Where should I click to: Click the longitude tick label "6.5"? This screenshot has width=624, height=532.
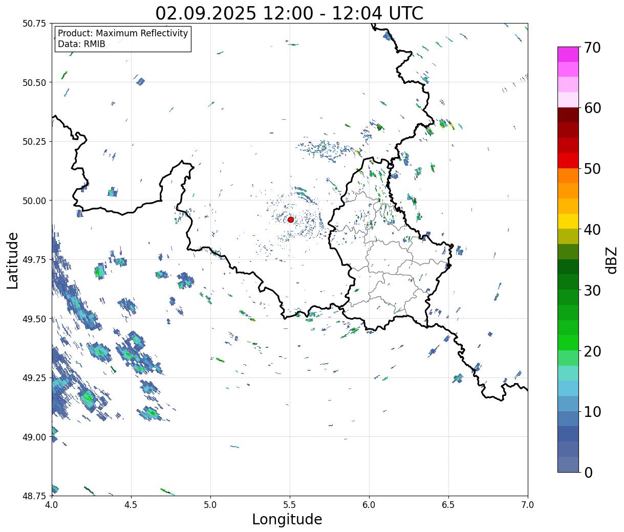coord(448,504)
